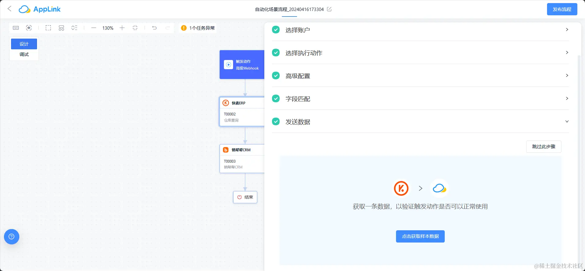Viewport: 585px width, 271px height.
Task: Click the 快麦ERP node logo icon
Action: point(226,103)
